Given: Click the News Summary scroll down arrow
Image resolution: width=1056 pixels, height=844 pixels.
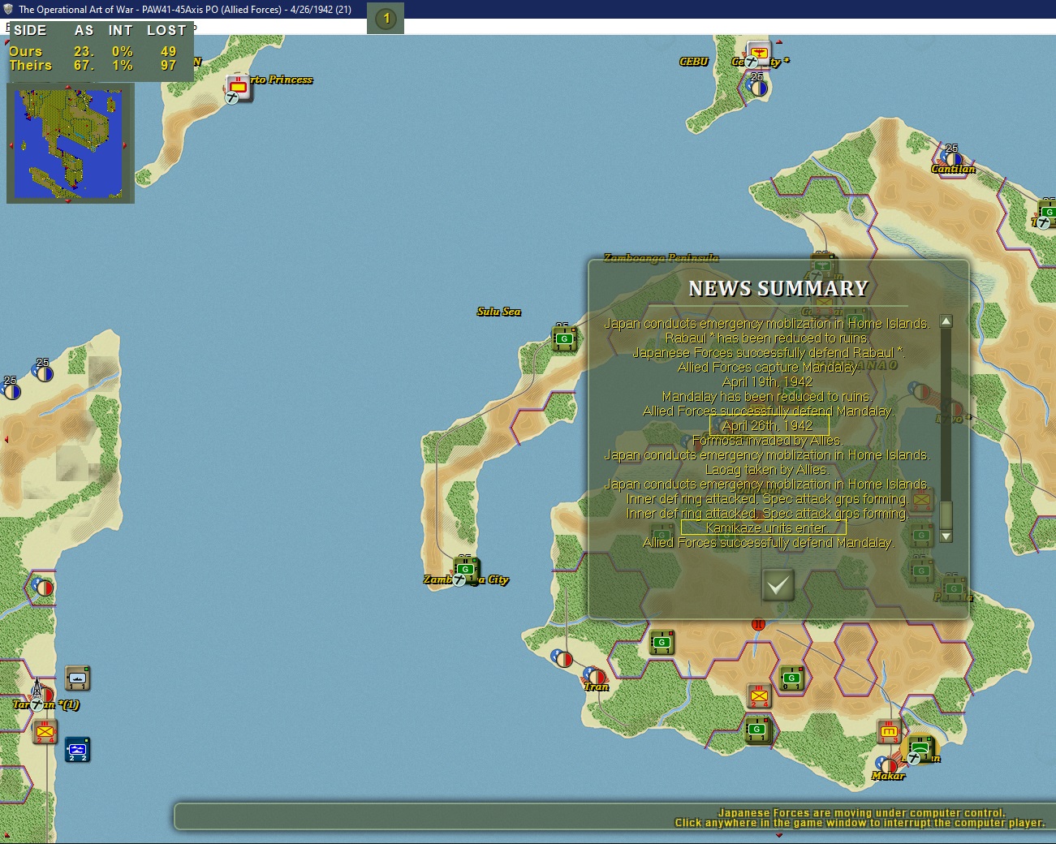Looking at the screenshot, I should tap(946, 536).
